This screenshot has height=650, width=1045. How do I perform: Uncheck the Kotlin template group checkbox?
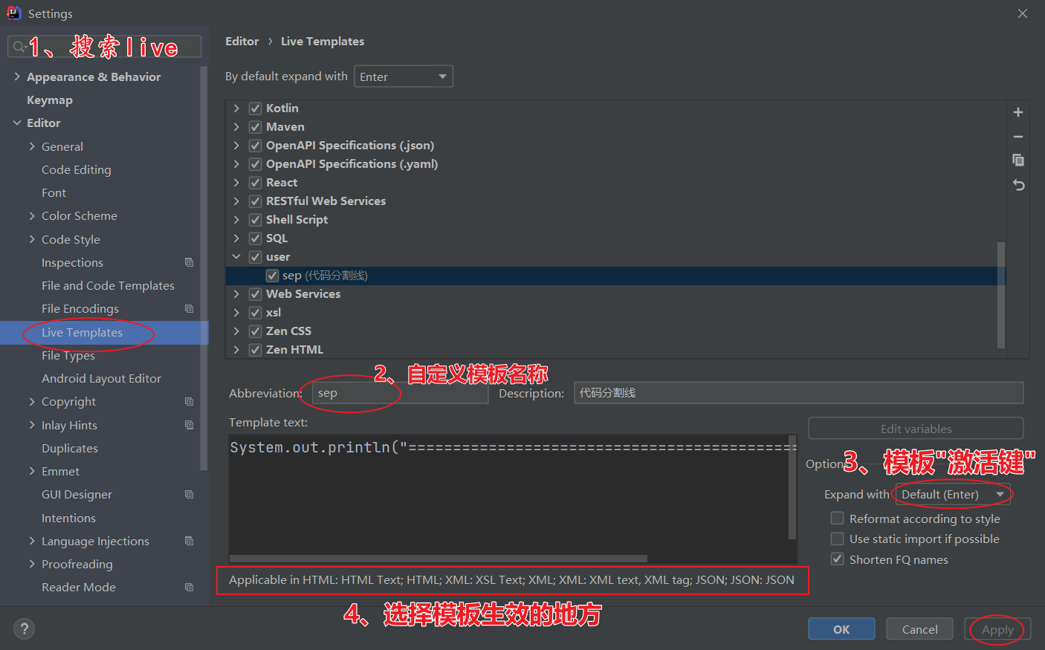(x=255, y=108)
